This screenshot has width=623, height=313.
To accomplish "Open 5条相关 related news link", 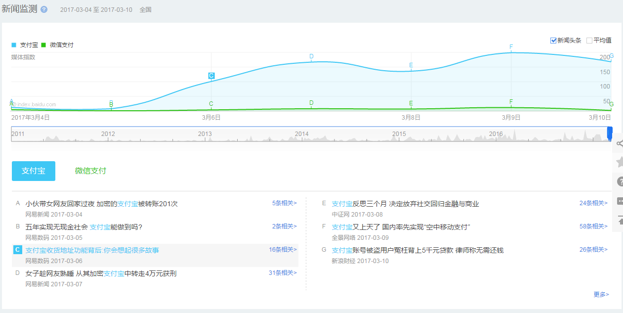I will 285,203.
